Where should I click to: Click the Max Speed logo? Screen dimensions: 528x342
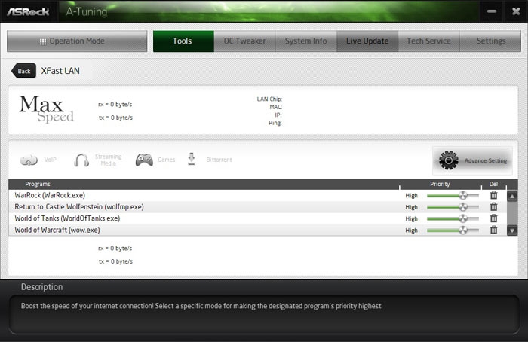[x=46, y=108]
